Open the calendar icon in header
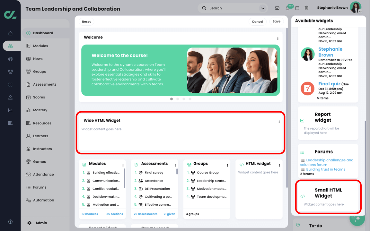This screenshot has height=231, width=370. 297,8
